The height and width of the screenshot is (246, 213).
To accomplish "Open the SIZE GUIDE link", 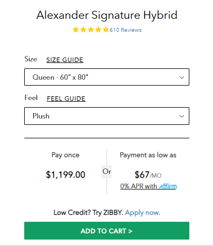I will click(65, 60).
